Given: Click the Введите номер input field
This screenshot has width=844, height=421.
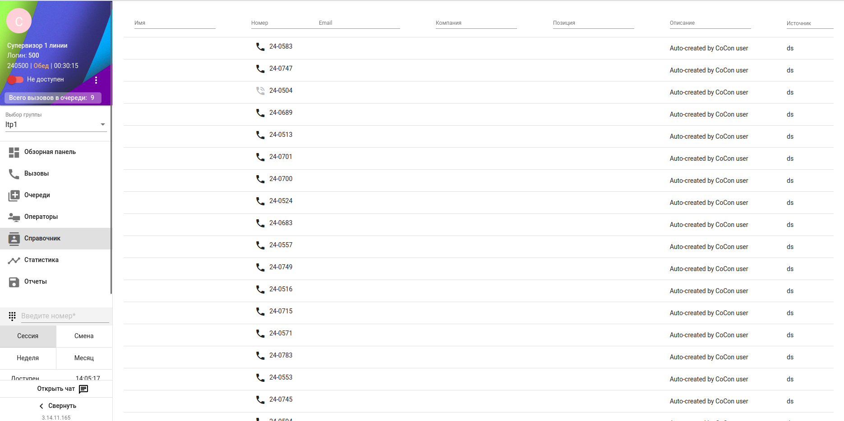Looking at the screenshot, I should (x=65, y=316).
